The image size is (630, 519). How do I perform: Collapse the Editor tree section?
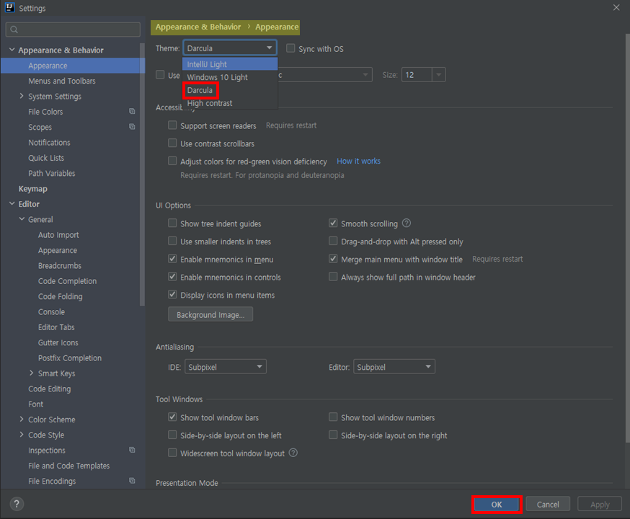point(12,204)
